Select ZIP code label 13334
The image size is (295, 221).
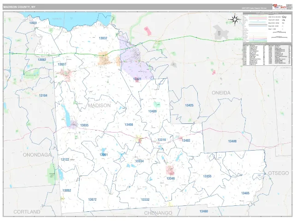[x=139, y=161]
